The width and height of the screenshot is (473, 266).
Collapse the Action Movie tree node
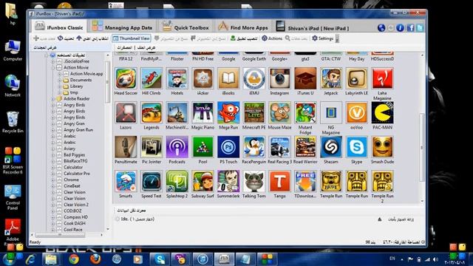pyautogui.click(x=53, y=67)
